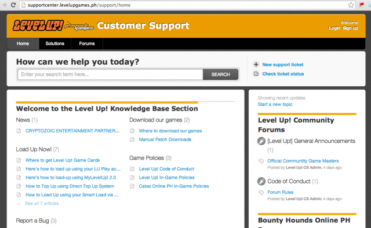Open the Forum Rules topic

(x=281, y=192)
